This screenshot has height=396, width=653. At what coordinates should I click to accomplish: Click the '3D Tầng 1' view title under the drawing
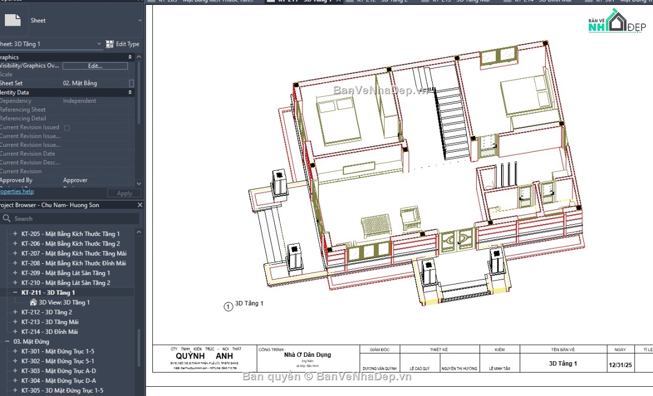point(249,303)
